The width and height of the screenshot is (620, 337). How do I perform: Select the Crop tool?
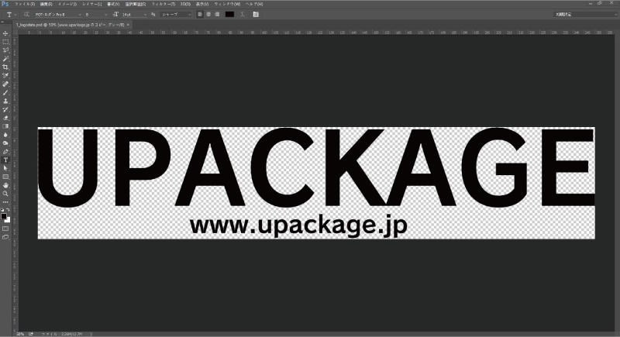coord(5,67)
